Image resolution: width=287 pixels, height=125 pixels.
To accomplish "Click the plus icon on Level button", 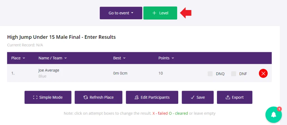I will 154,13.
